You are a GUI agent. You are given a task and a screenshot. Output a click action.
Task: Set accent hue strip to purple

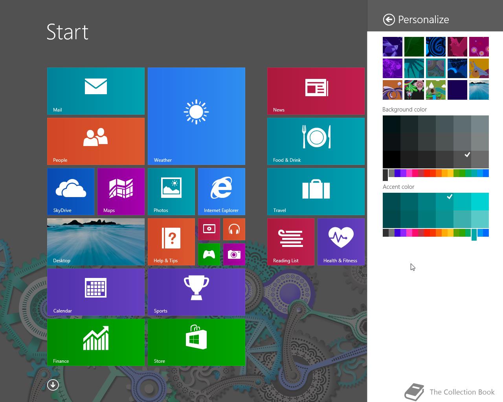(403, 233)
